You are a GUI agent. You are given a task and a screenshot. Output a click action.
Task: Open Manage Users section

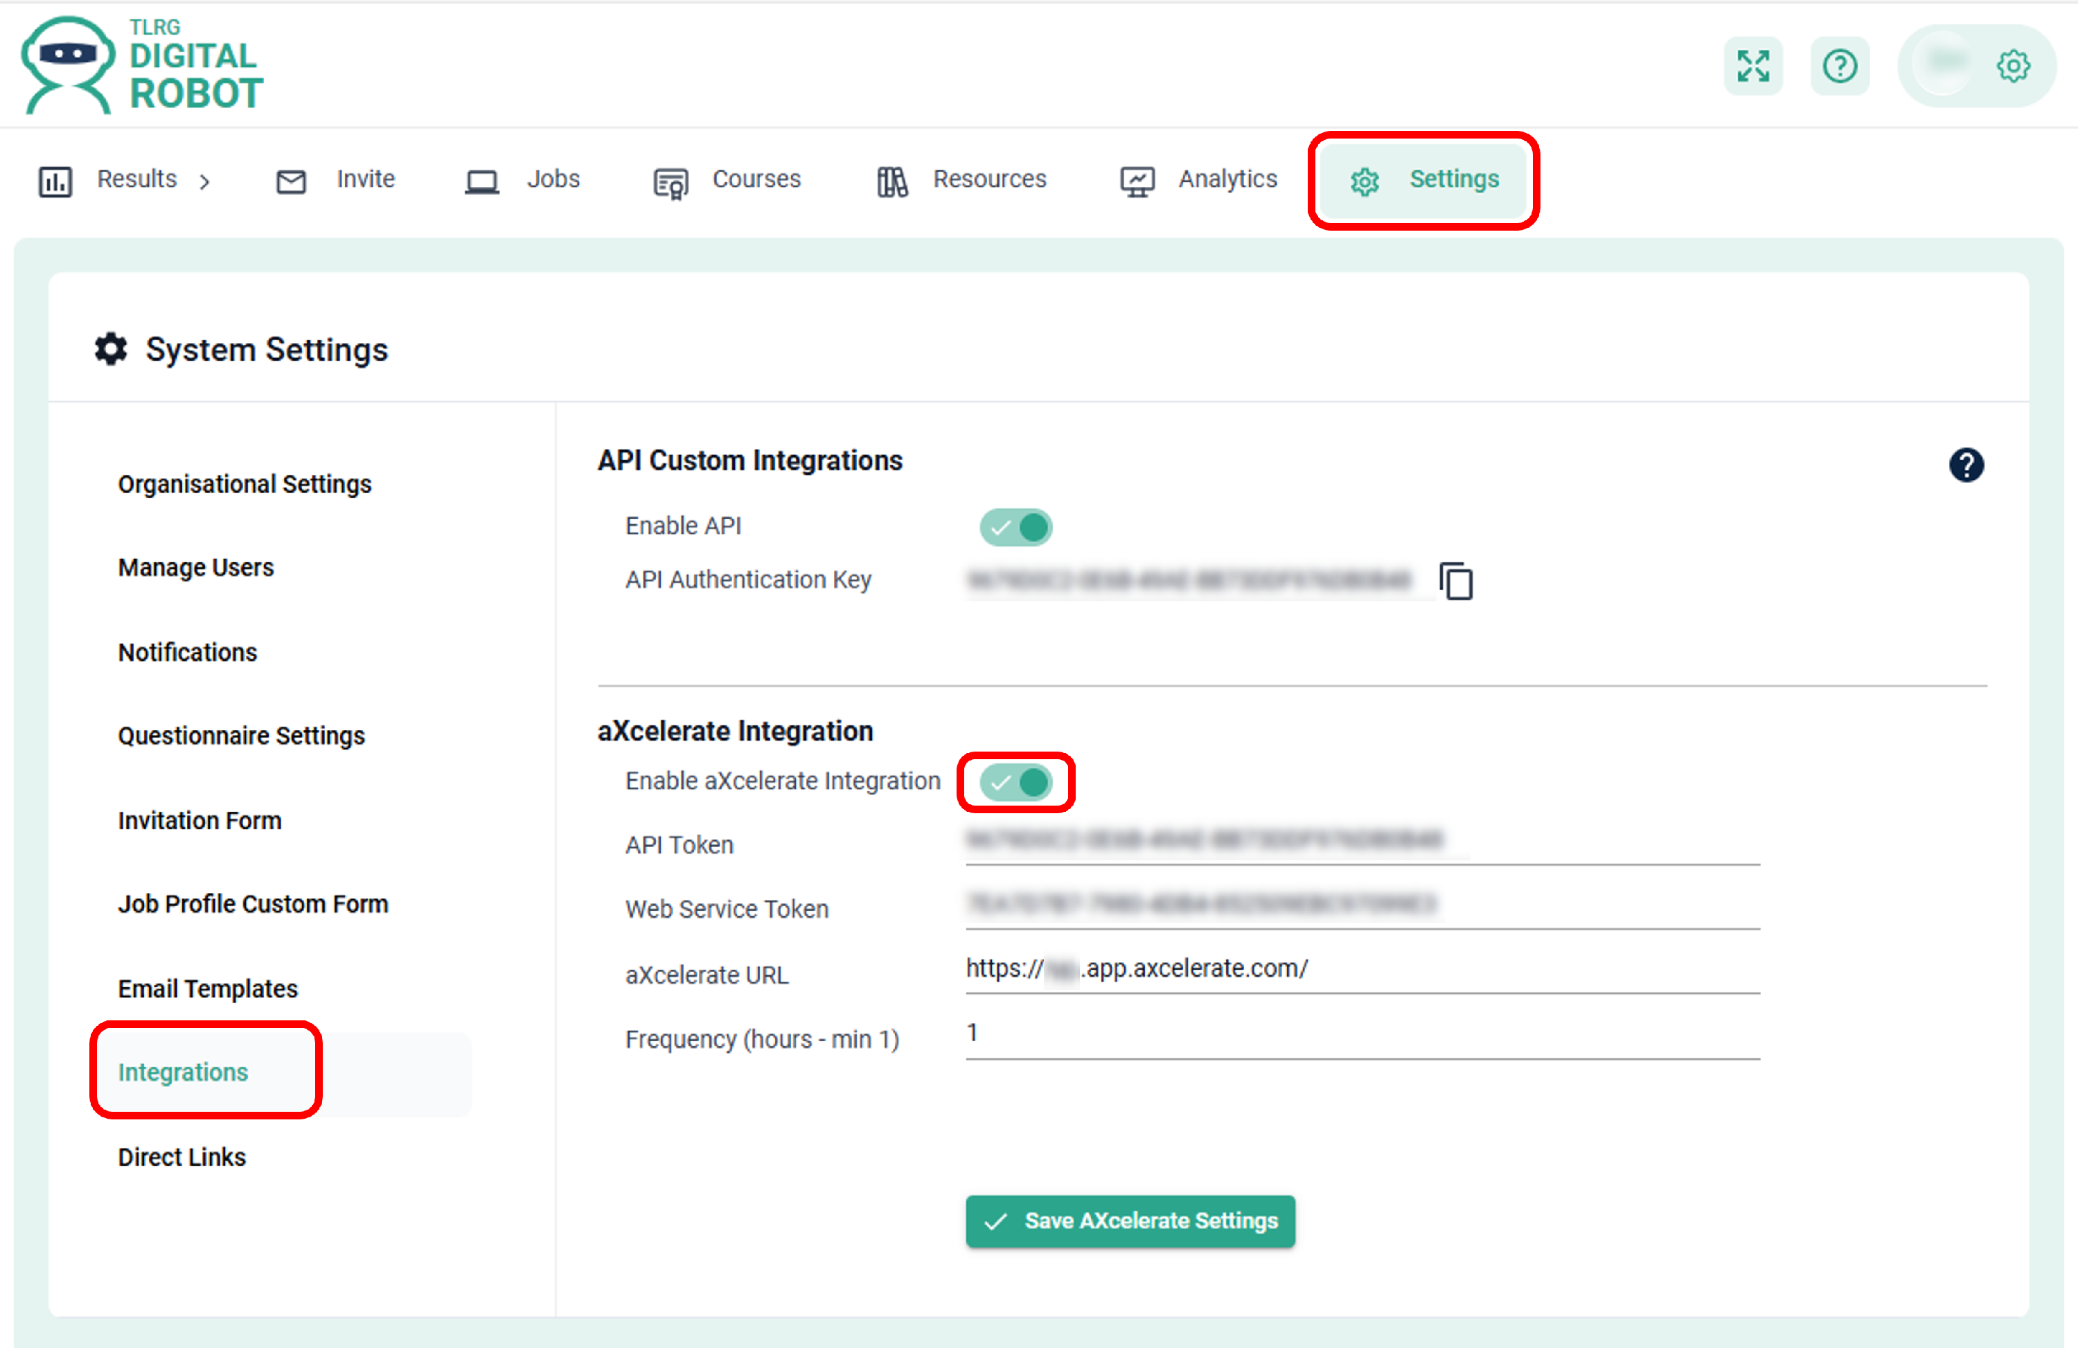[195, 567]
